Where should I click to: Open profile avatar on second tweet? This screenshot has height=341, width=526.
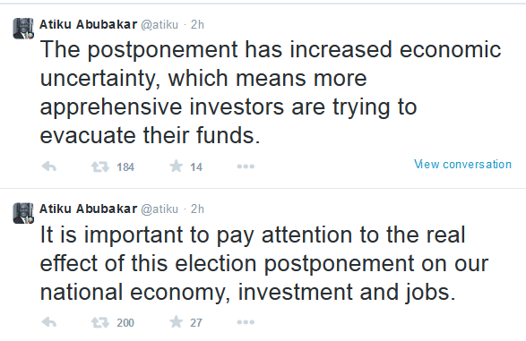(23, 213)
